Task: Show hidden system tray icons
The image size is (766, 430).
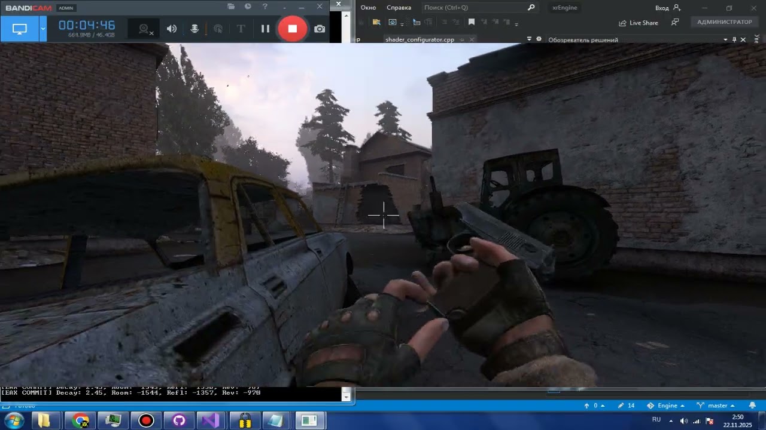Action: point(671,420)
